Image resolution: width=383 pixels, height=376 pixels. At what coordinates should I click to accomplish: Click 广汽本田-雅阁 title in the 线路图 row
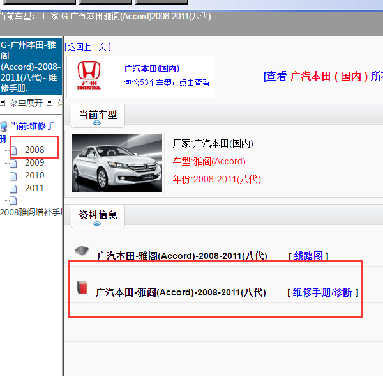pos(182,256)
